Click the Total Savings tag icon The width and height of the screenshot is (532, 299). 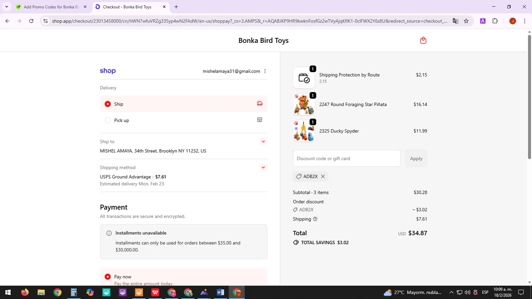296,243
